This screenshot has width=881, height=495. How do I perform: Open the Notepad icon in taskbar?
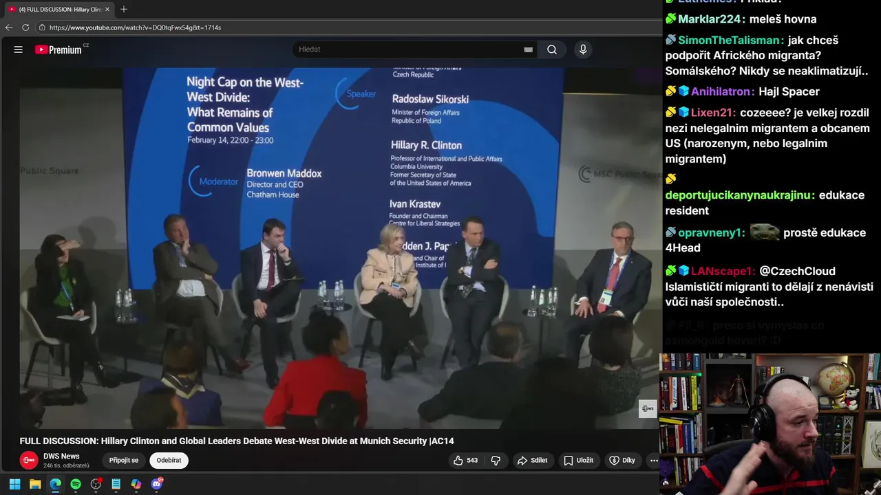tap(116, 484)
